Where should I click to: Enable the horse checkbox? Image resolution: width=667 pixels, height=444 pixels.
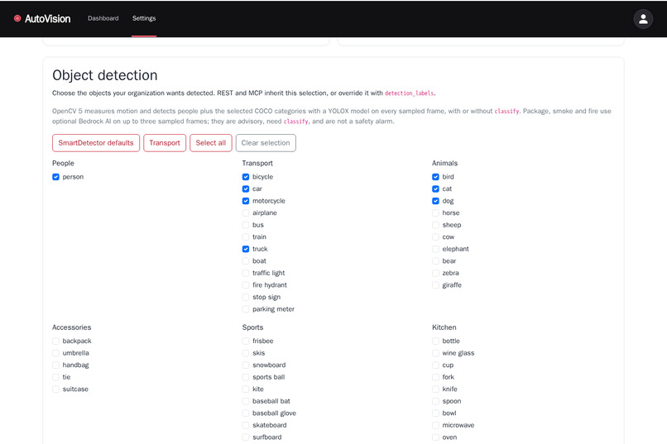click(435, 212)
